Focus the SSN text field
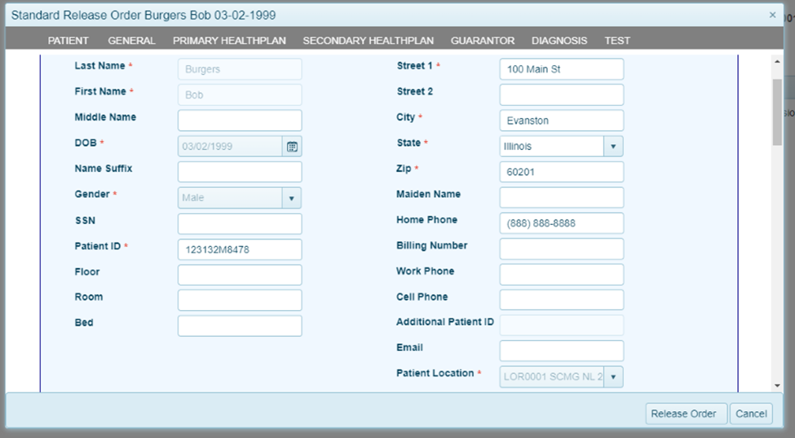The width and height of the screenshot is (795, 438). (x=240, y=224)
